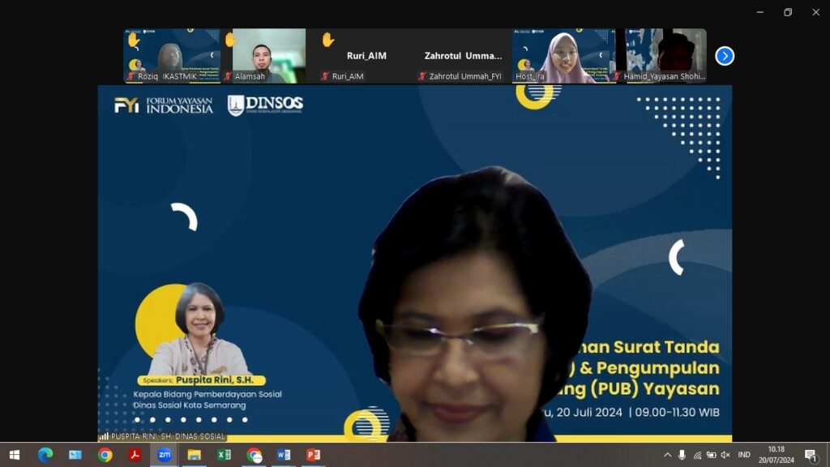Switch to the Zoom taskbar icon
This screenshot has height=467, width=830.
click(x=164, y=455)
